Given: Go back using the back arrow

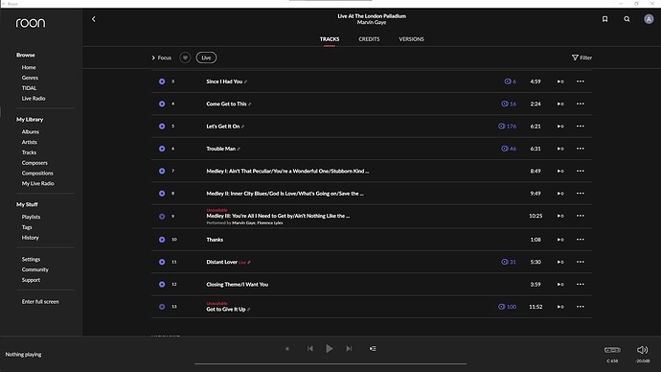Looking at the screenshot, I should pyautogui.click(x=94, y=19).
